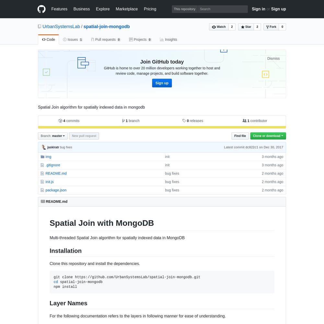324x324 pixels.
Task: Open Pricing in the top navigation
Action: click(x=150, y=9)
